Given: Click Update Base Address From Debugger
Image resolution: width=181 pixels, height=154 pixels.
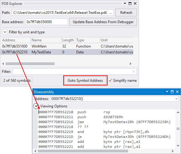Looking at the screenshot, I should [x=103, y=22].
